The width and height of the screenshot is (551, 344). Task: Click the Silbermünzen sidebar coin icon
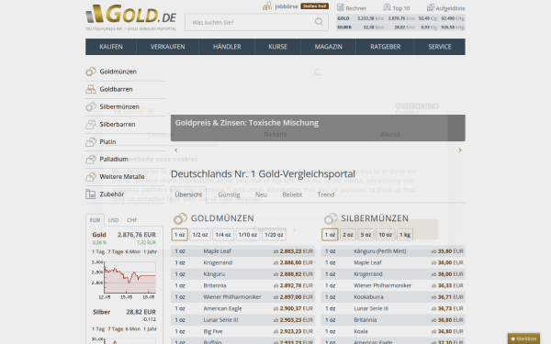click(x=91, y=106)
